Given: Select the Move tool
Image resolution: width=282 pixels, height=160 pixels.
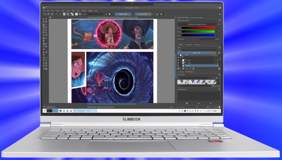Looking at the screenshot, I should pyautogui.click(x=46, y=38).
